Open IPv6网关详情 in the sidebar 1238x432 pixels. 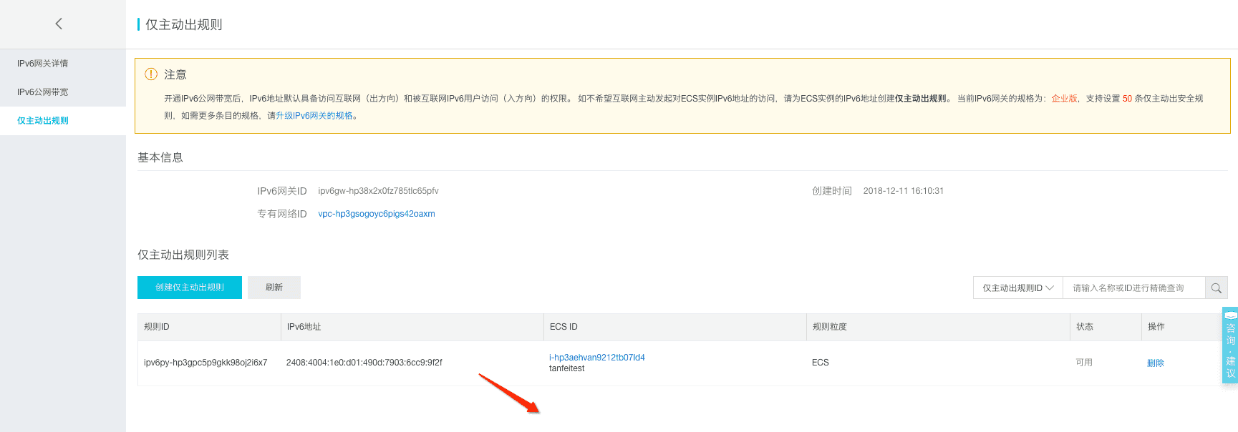(x=43, y=64)
